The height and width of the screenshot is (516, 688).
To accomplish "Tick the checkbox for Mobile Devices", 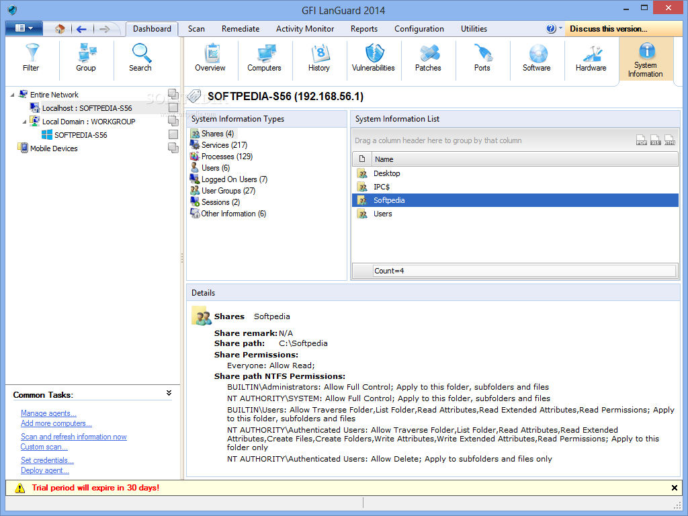I will click(173, 148).
